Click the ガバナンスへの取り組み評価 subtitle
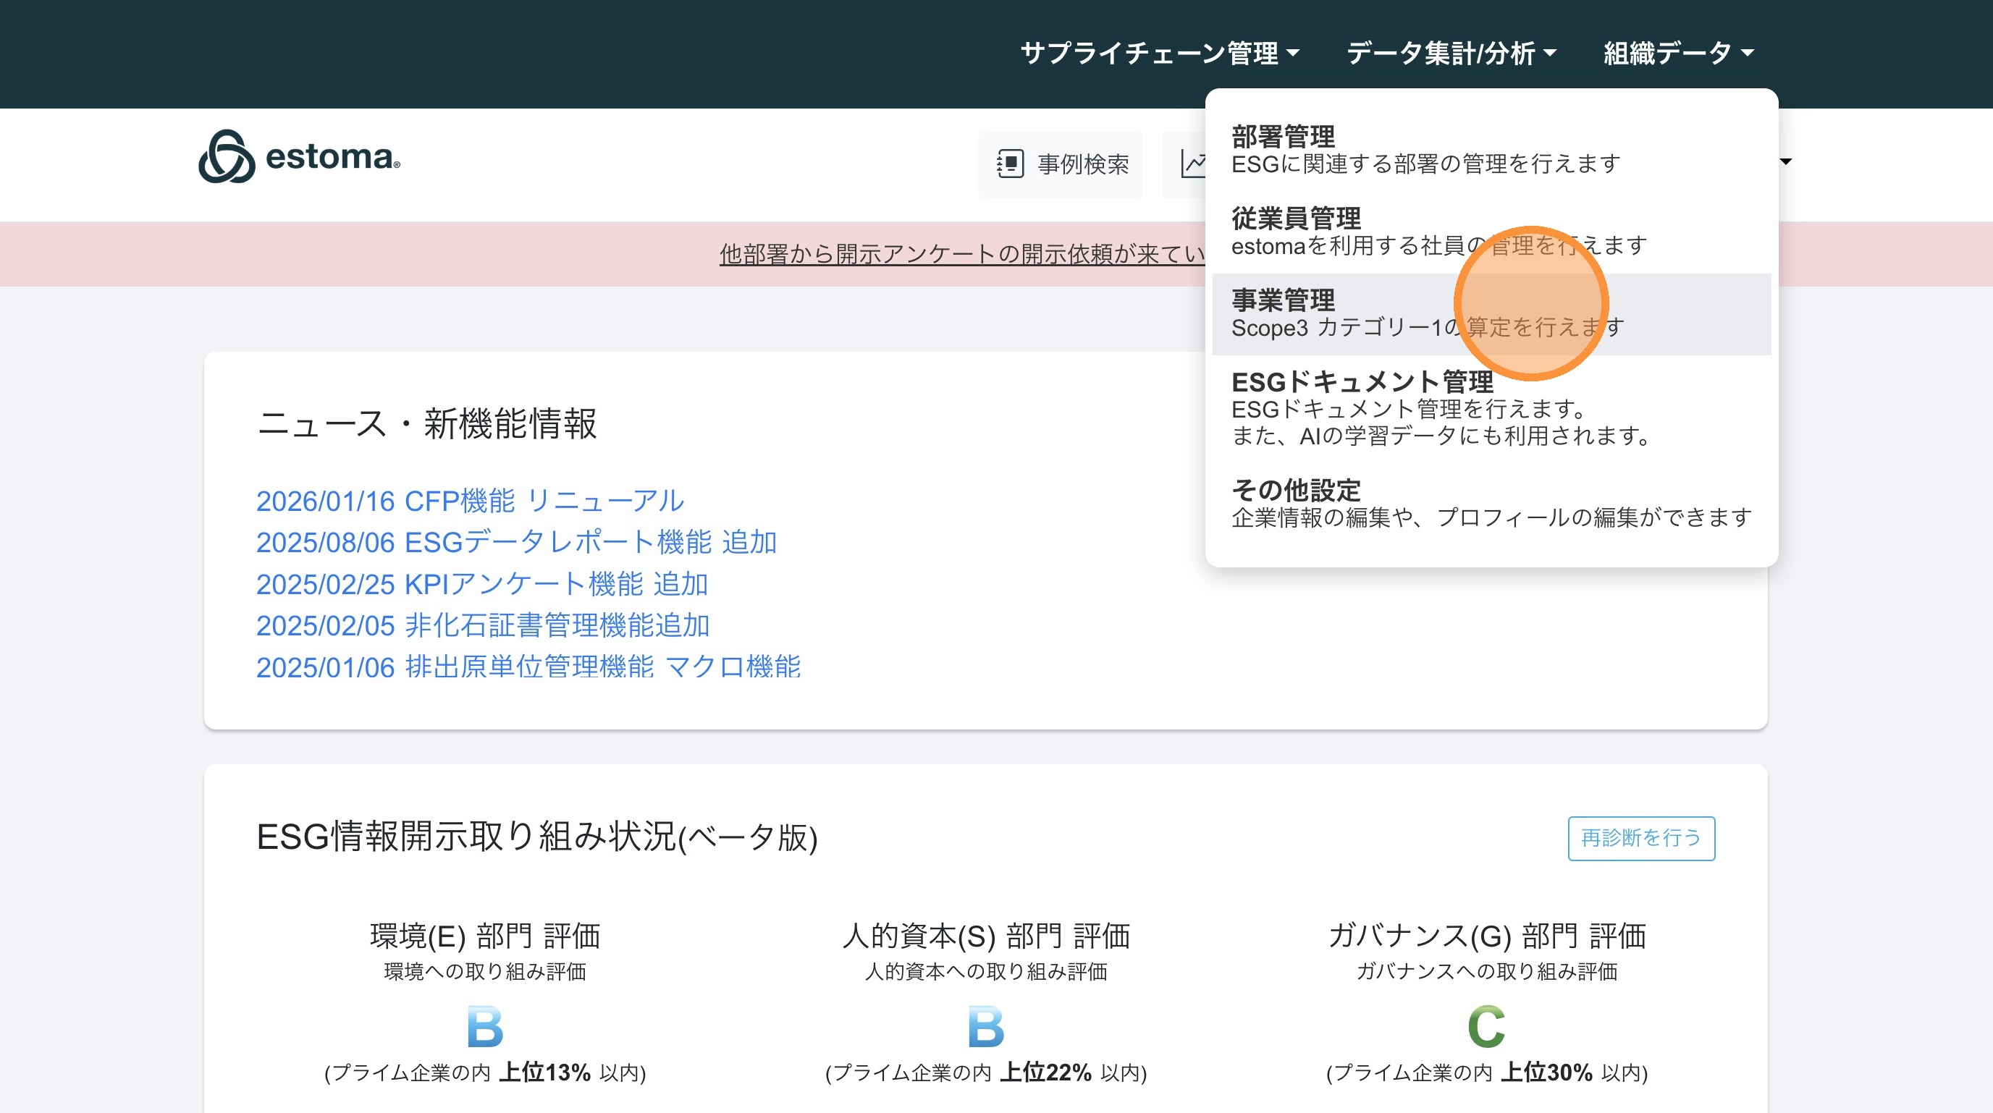 tap(1487, 971)
